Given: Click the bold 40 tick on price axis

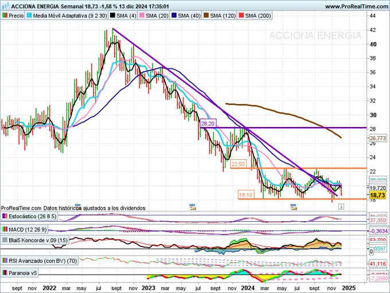Looking at the screenshot, I should (373, 44).
